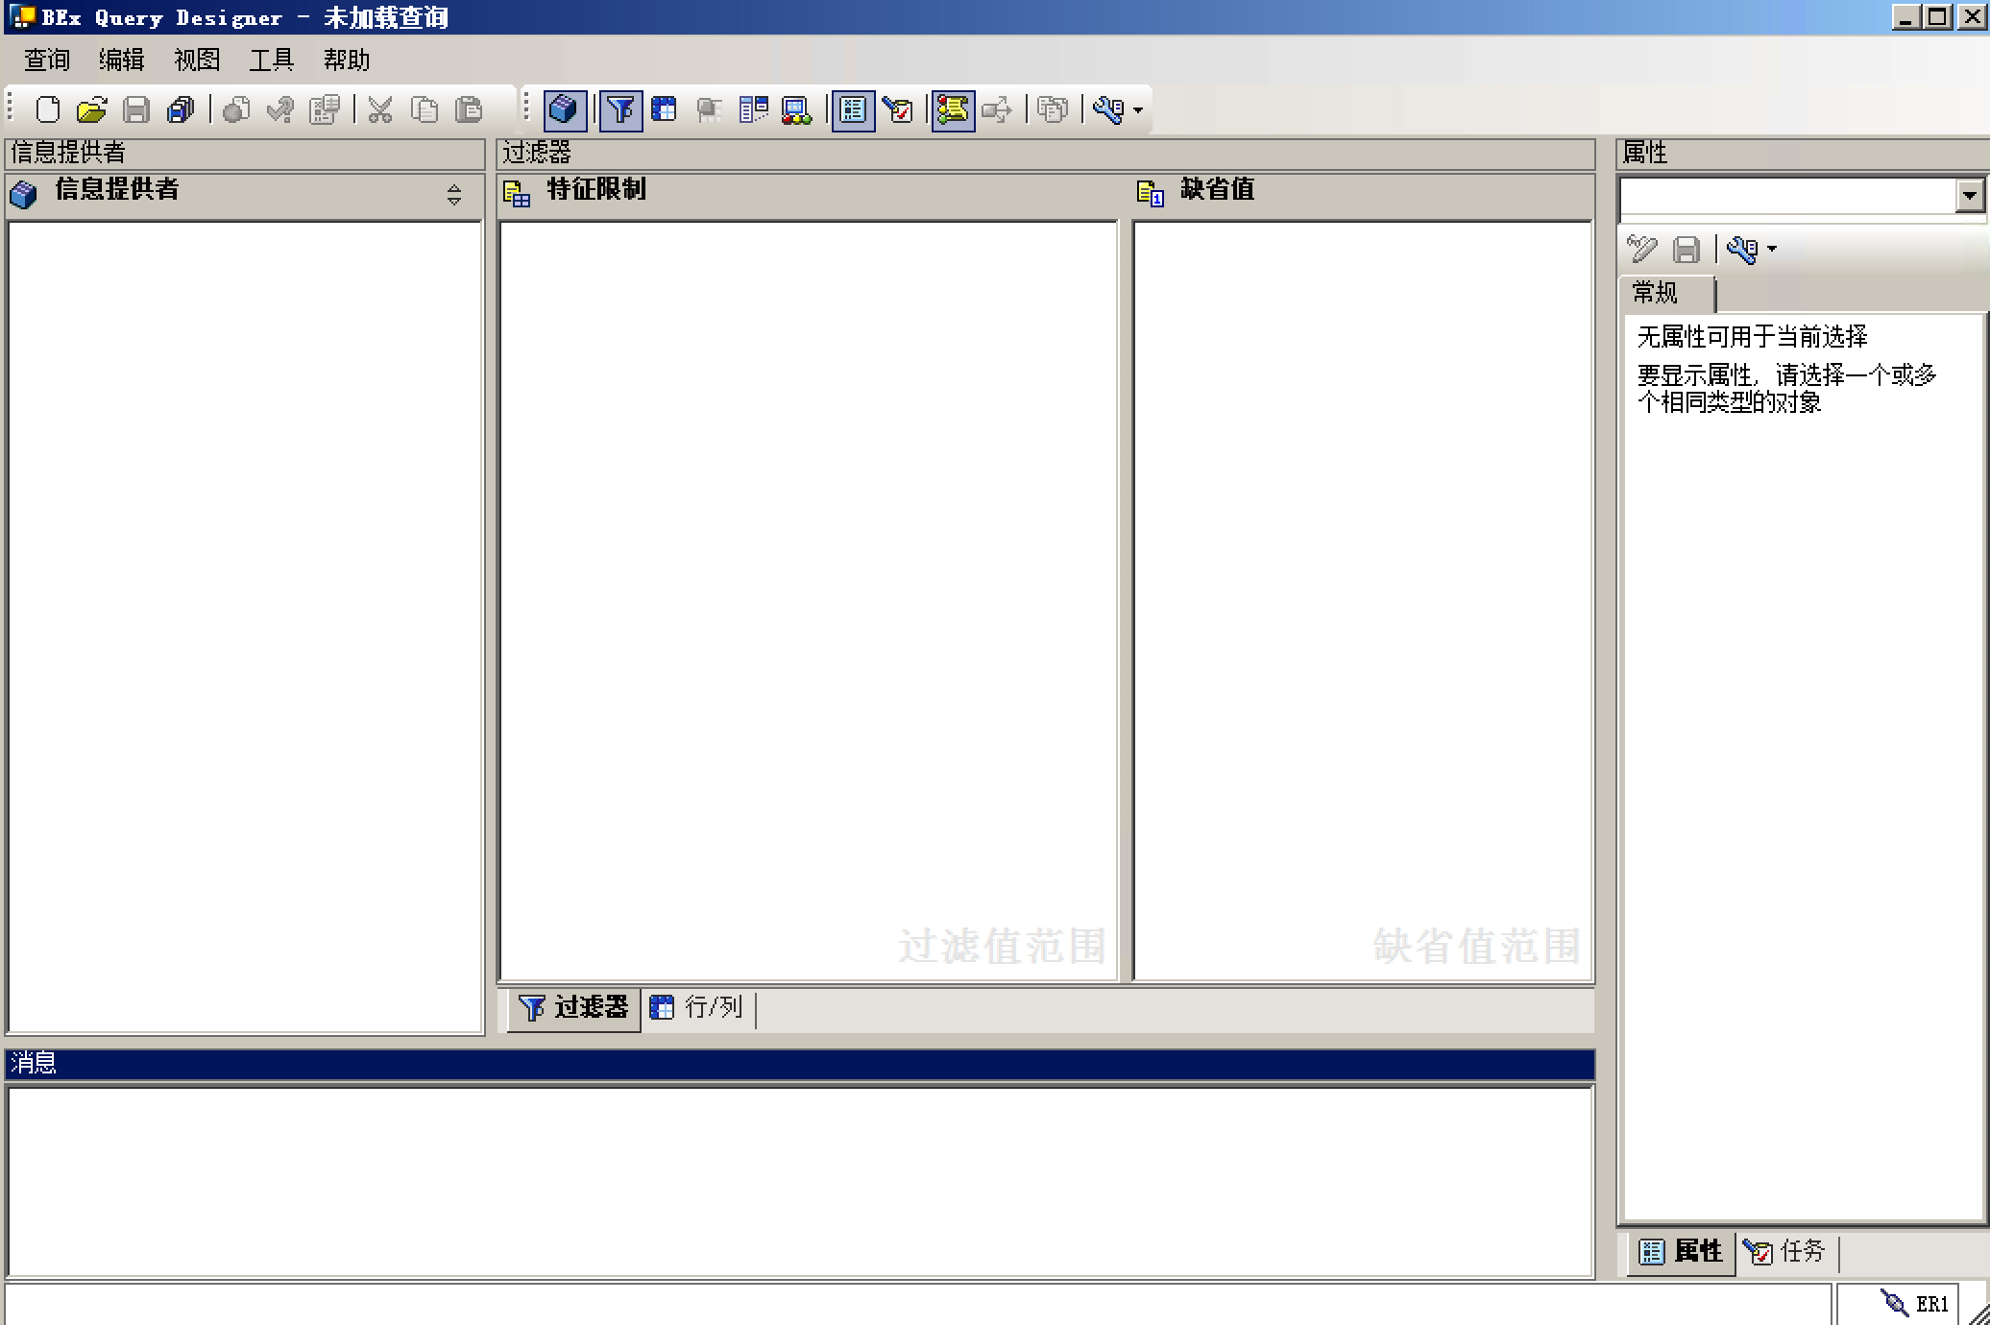Expand the properties object selection combo box
This screenshot has height=1325, width=1990.
pos(1969,196)
